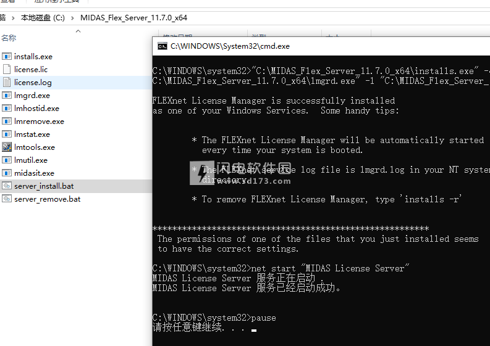Click the MIDAS_Flex_Server_11.7.0_x64 breadcrumb
Screen dimensions: 490x346
pos(133,18)
